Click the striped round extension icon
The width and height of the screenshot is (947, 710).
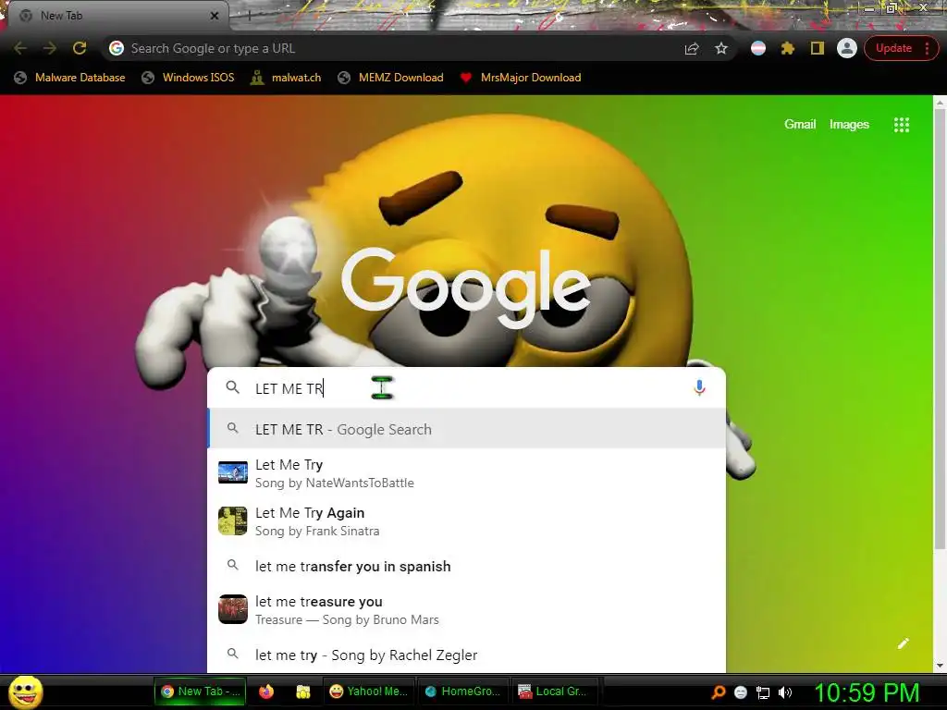pos(758,48)
